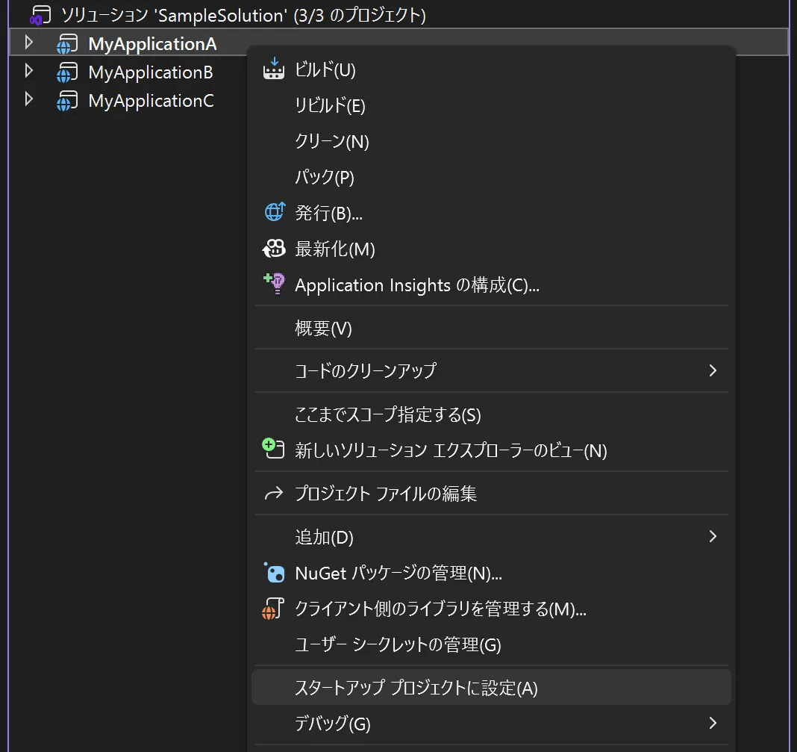Expand the MyApplicationB project node

click(29, 71)
